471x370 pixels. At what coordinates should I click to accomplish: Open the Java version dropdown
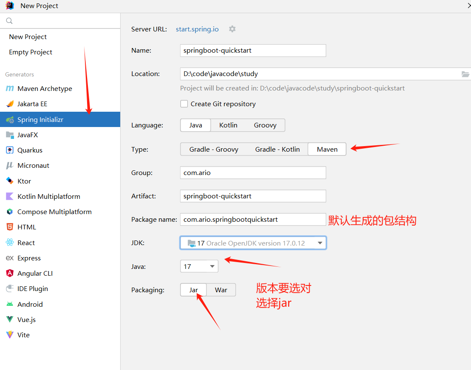199,266
